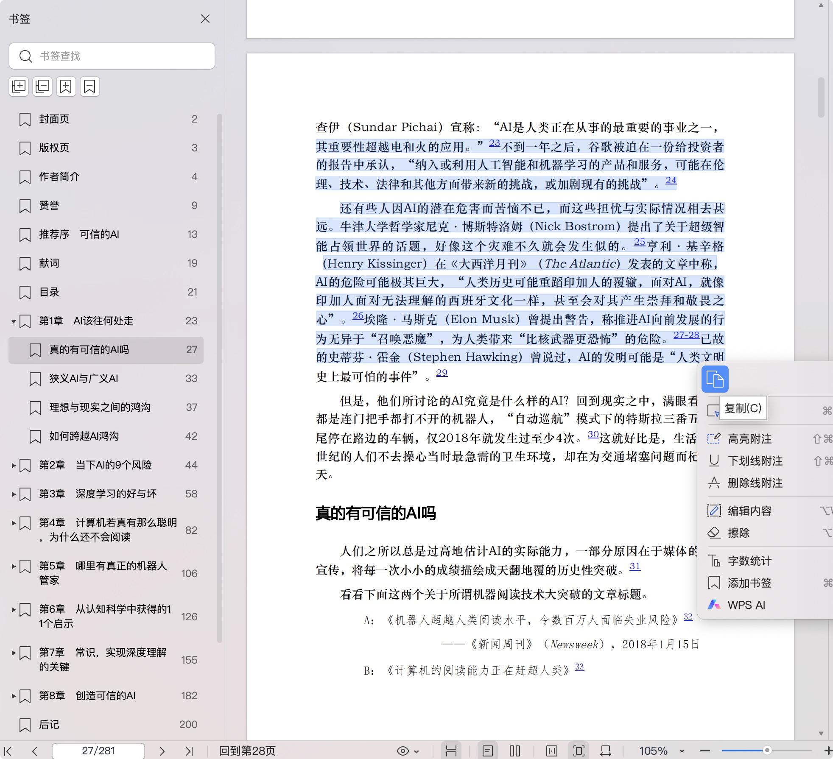Expand 第4章 chapter tree node

click(x=14, y=523)
